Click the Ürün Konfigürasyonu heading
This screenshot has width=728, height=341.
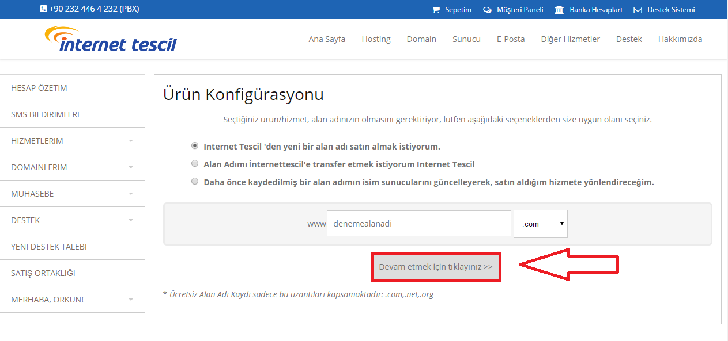[x=243, y=94]
